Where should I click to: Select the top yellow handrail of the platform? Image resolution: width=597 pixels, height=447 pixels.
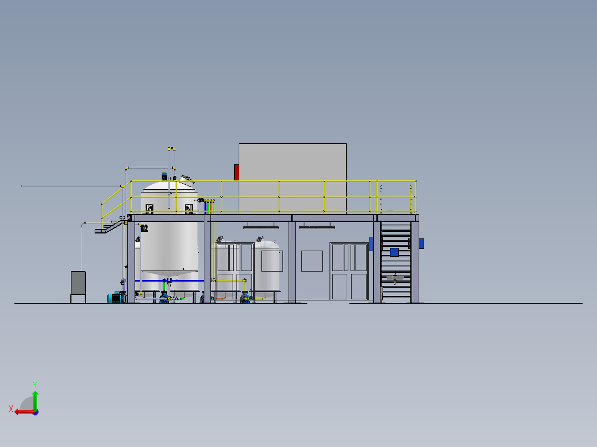click(273, 181)
